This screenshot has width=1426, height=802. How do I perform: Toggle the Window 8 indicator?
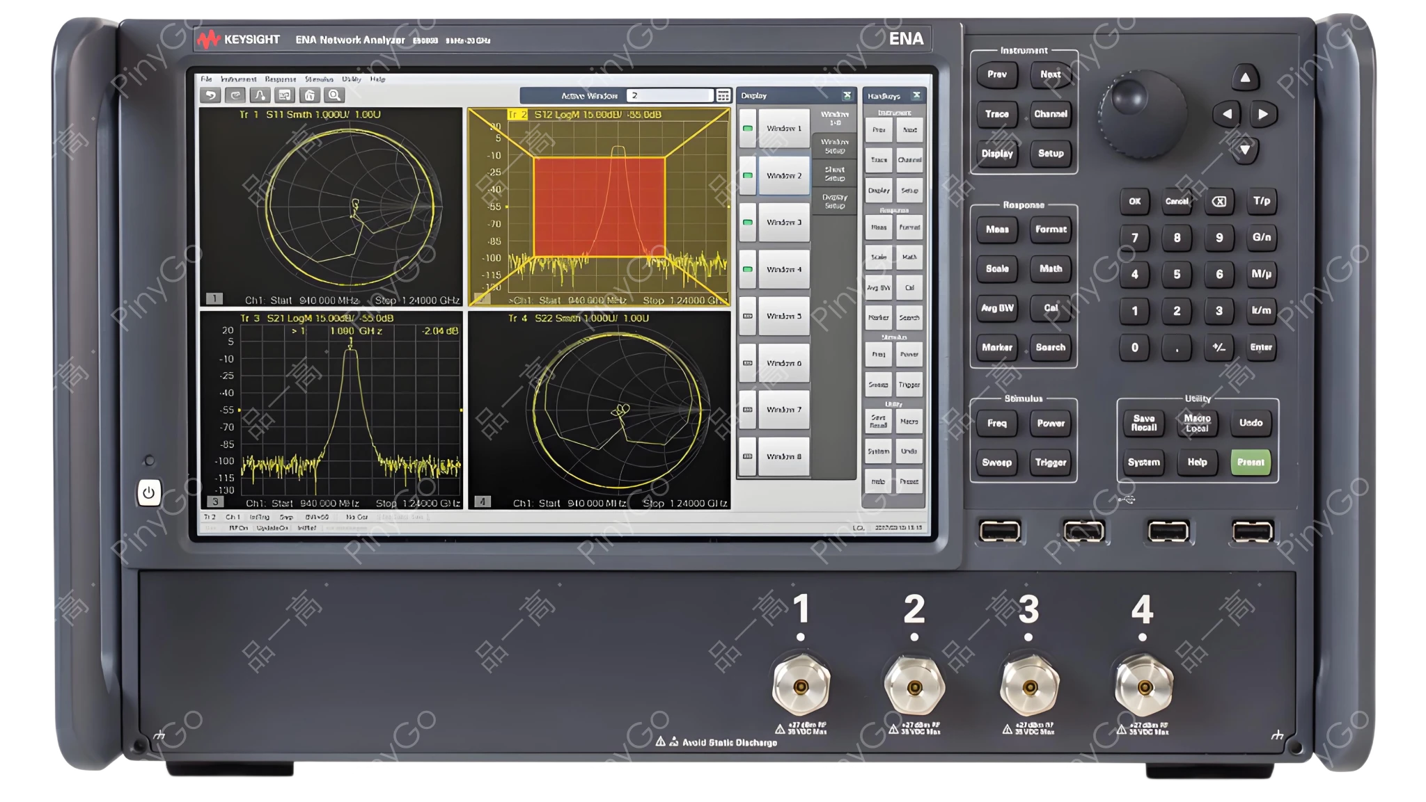pos(748,456)
